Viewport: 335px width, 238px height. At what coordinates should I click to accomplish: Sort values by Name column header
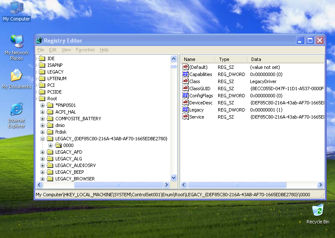(198, 59)
